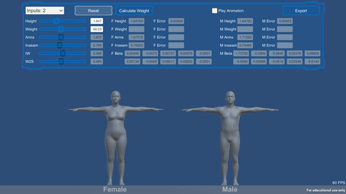Click the Export button
Viewport: 346px width, 194px height.
pyautogui.click(x=301, y=11)
